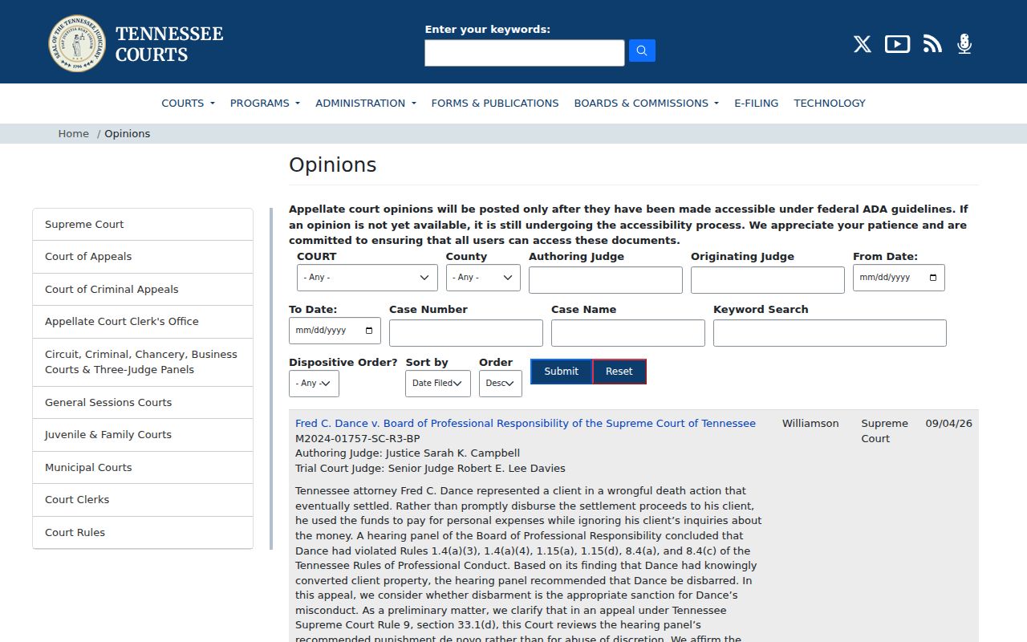Click the Submit button
Viewport: 1027px width, 642px height.
[561, 372]
